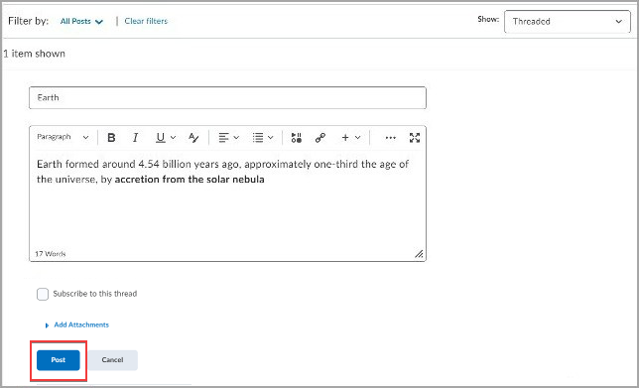Show more editor actions via ellipsis

pyautogui.click(x=390, y=138)
